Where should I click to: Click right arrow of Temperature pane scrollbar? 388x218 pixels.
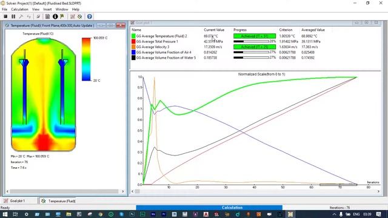pyautogui.click(x=122, y=191)
